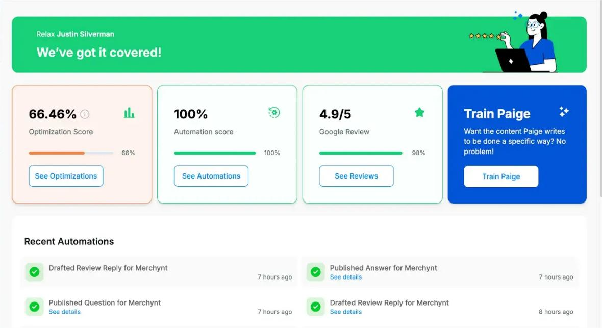Click the orange Optimization Score progress bar
The image size is (602, 328).
pyautogui.click(x=71, y=153)
